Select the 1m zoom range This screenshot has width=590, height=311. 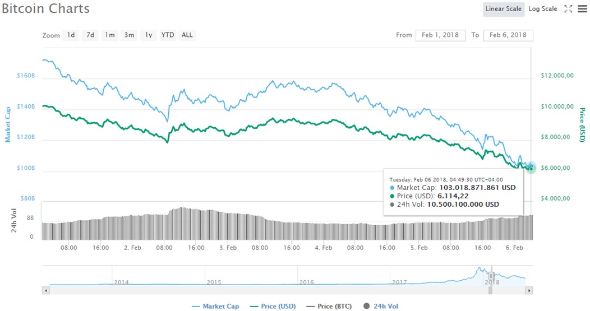pyautogui.click(x=109, y=35)
